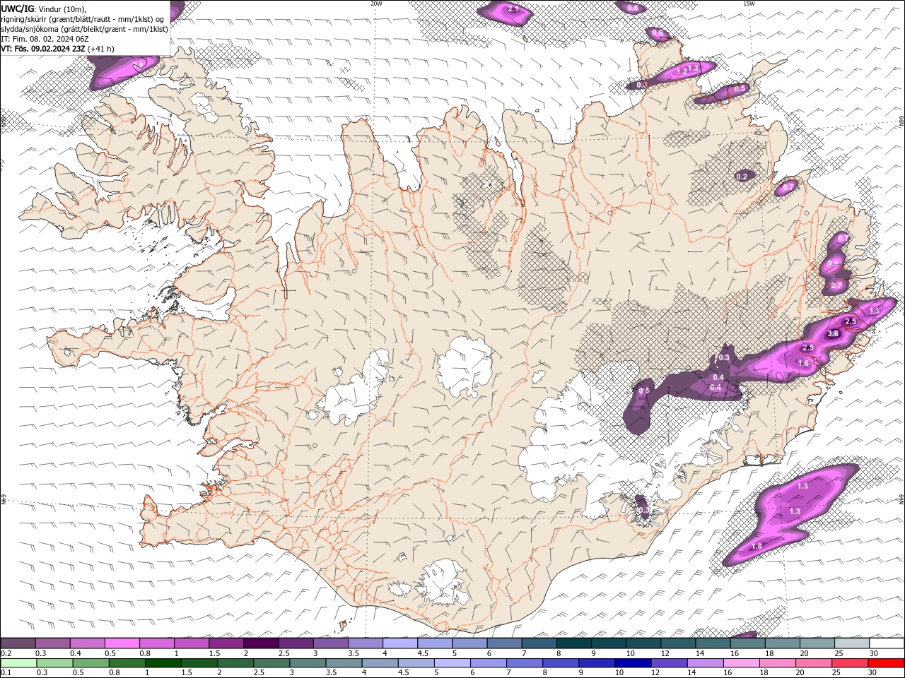This screenshot has width=905, height=678.
Task: Click the line 'slydda/snjókoma (grátt/bleikt/grænt - mm/1klst)'
Action: [x=85, y=29]
